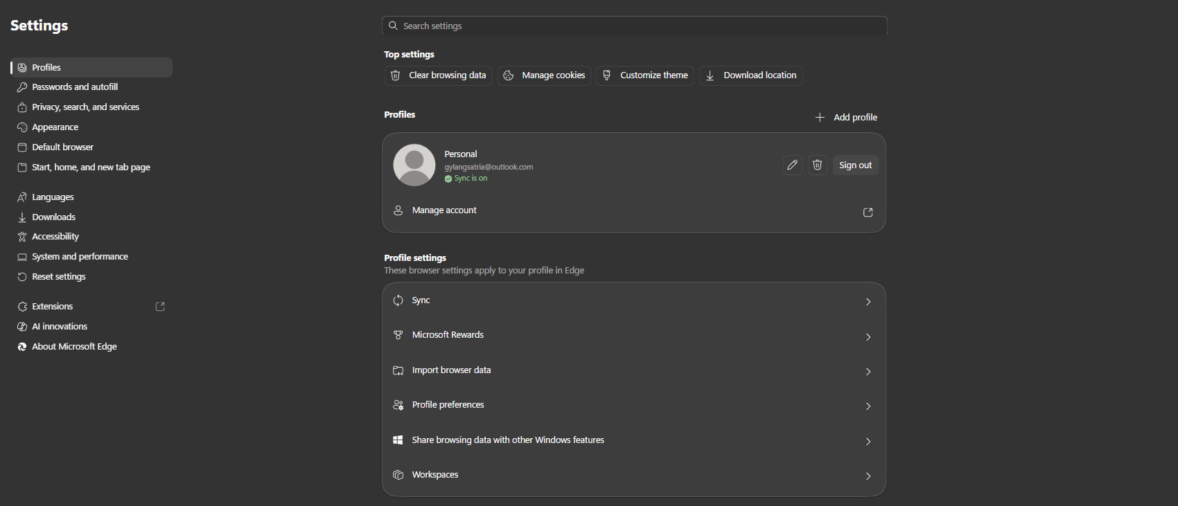The width and height of the screenshot is (1178, 506).
Task: Open the Workspaces settings chevron
Action: tap(868, 476)
